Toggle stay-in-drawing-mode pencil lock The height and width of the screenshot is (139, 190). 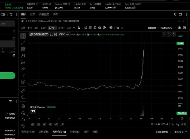point(23,113)
